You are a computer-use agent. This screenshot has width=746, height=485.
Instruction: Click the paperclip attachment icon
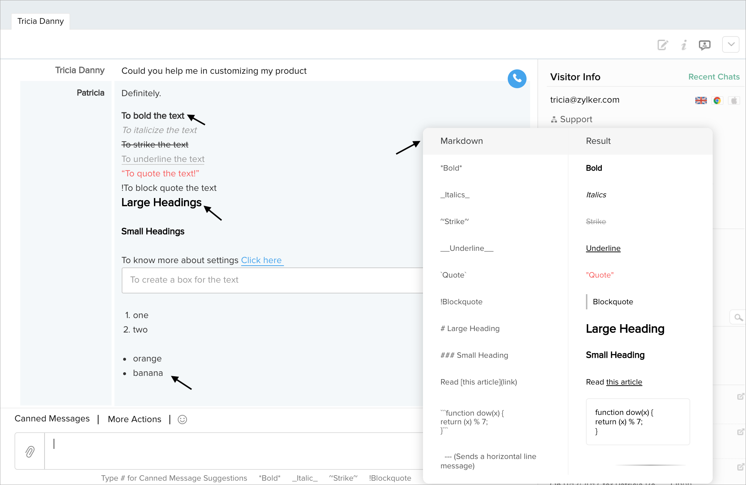coord(30,451)
